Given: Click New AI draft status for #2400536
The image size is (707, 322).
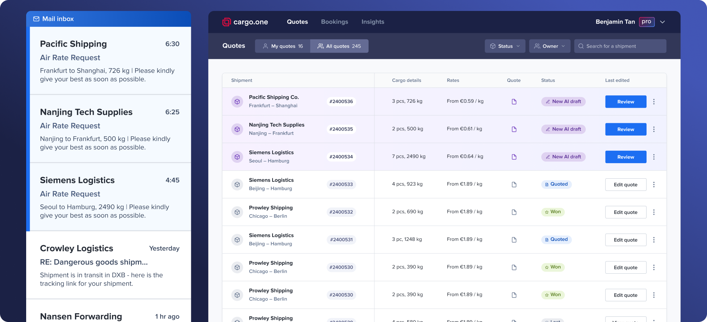Looking at the screenshot, I should click(563, 102).
